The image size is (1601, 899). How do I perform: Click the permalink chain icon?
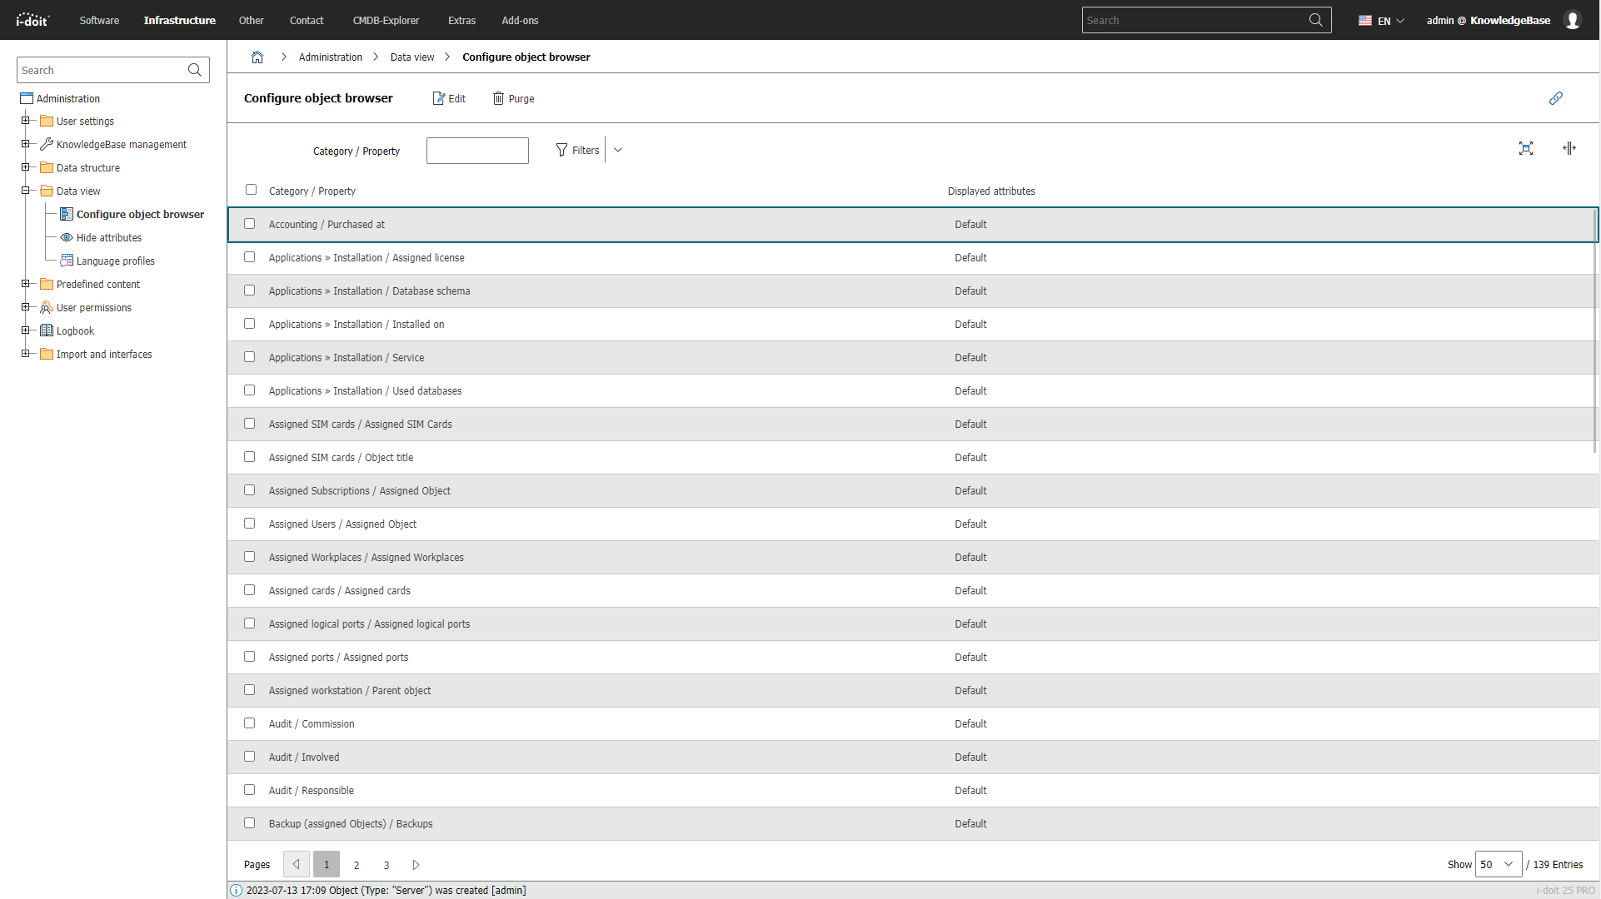coord(1555,98)
